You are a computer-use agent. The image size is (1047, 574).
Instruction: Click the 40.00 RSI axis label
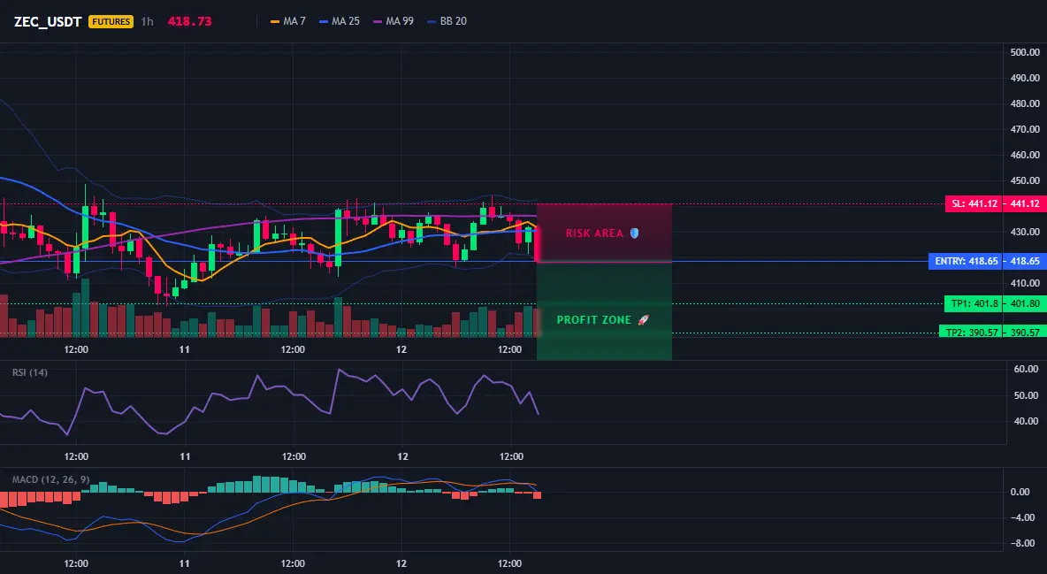(1027, 421)
